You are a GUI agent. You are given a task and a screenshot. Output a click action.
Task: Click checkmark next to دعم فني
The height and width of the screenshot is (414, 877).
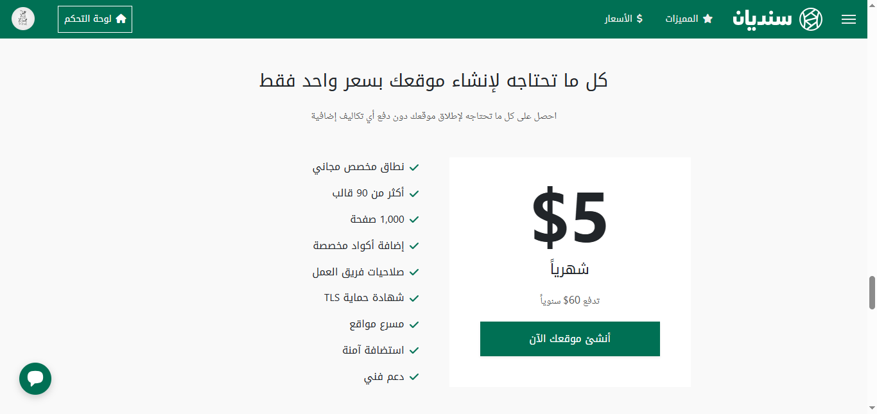tap(414, 377)
